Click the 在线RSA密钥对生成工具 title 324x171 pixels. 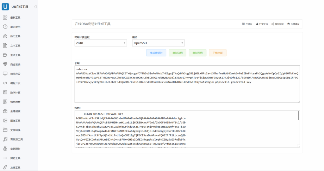point(93,24)
